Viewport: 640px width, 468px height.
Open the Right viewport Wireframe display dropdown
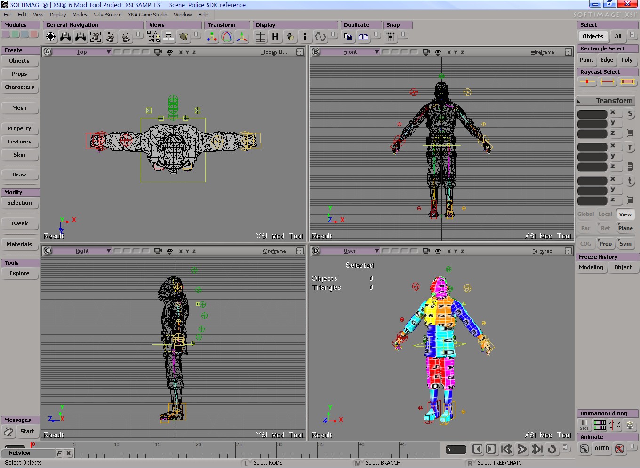pos(274,251)
